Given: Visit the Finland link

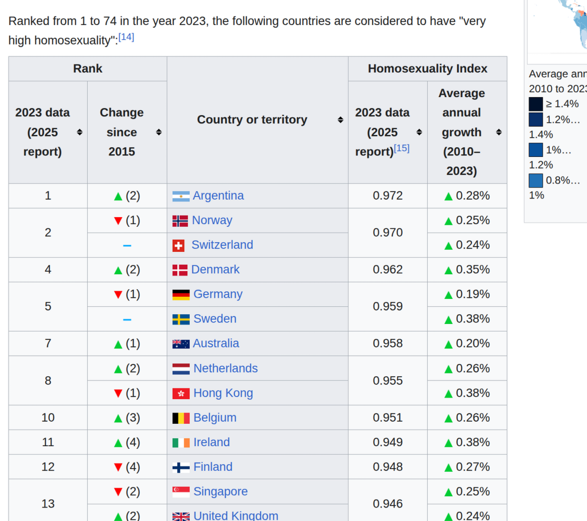Looking at the screenshot, I should [213, 467].
